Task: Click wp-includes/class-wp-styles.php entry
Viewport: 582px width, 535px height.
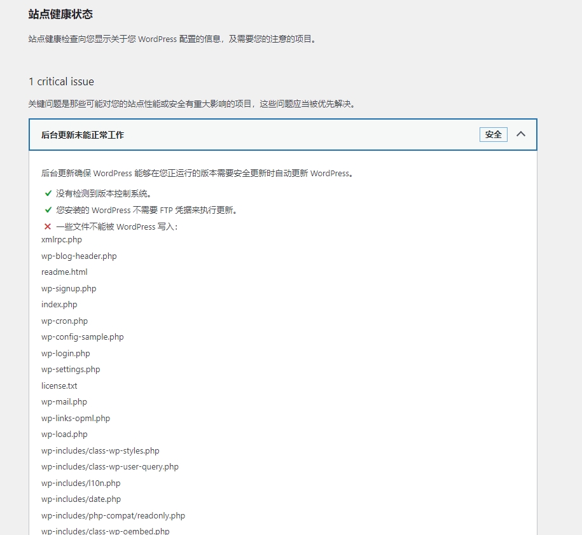Action: pos(100,451)
